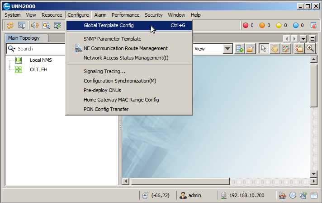Open the Security menu
This screenshot has height=203, width=322.
pyautogui.click(x=154, y=15)
